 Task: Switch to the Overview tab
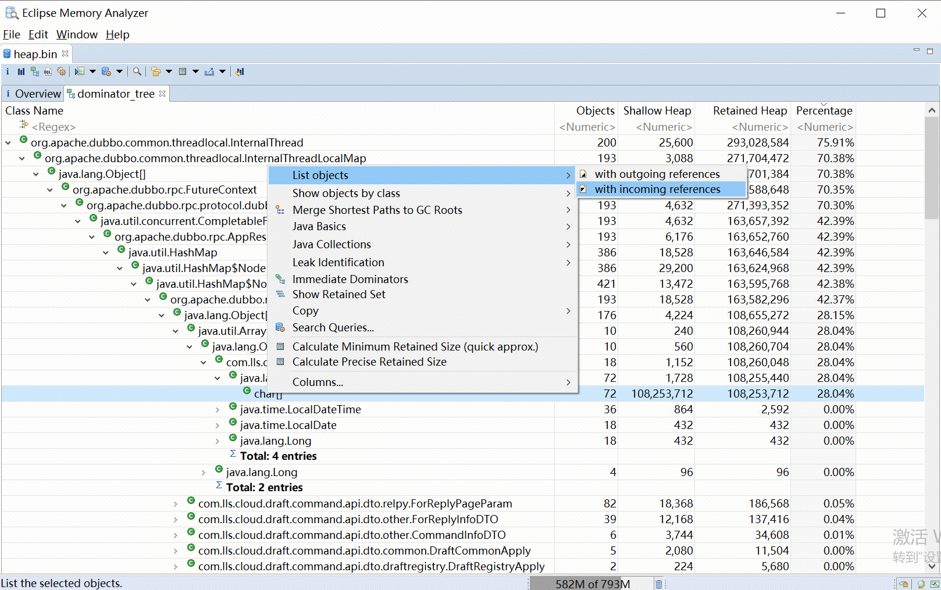click(33, 94)
